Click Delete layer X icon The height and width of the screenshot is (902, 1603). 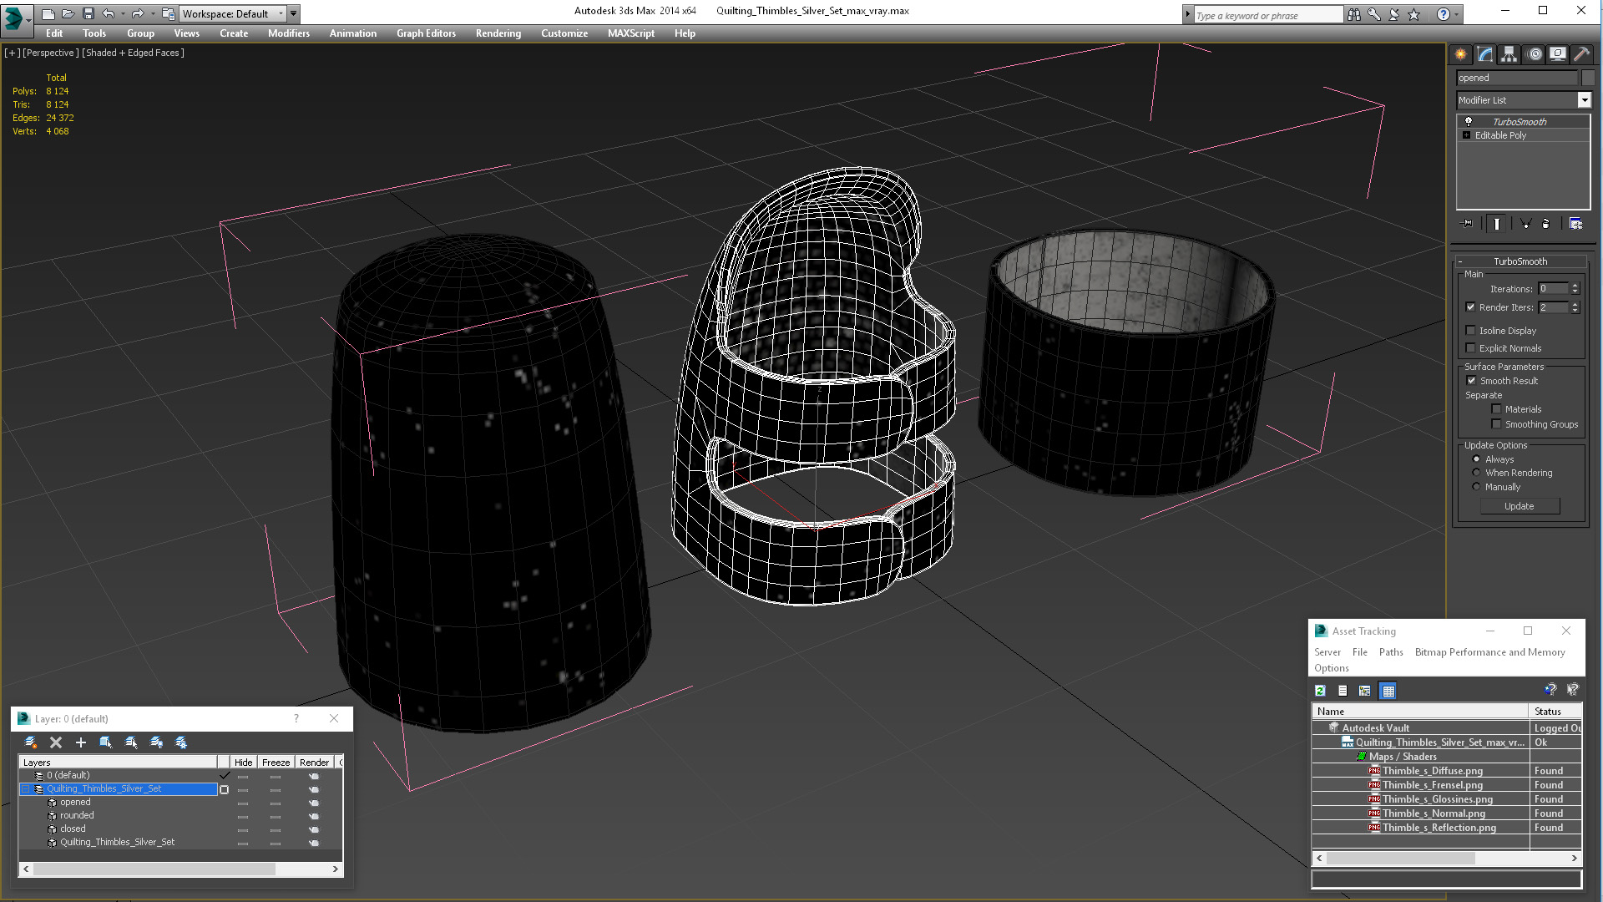(x=56, y=742)
